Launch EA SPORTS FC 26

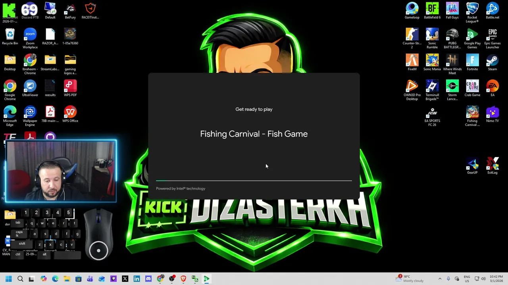[x=432, y=116]
